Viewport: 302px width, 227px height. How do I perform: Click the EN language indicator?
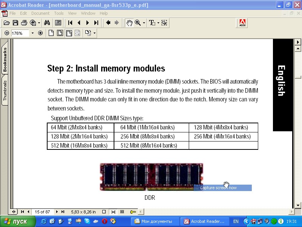(236, 221)
